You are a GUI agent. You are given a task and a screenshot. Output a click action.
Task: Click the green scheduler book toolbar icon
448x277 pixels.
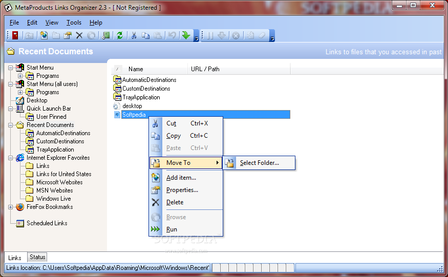pyautogui.click(x=106, y=35)
